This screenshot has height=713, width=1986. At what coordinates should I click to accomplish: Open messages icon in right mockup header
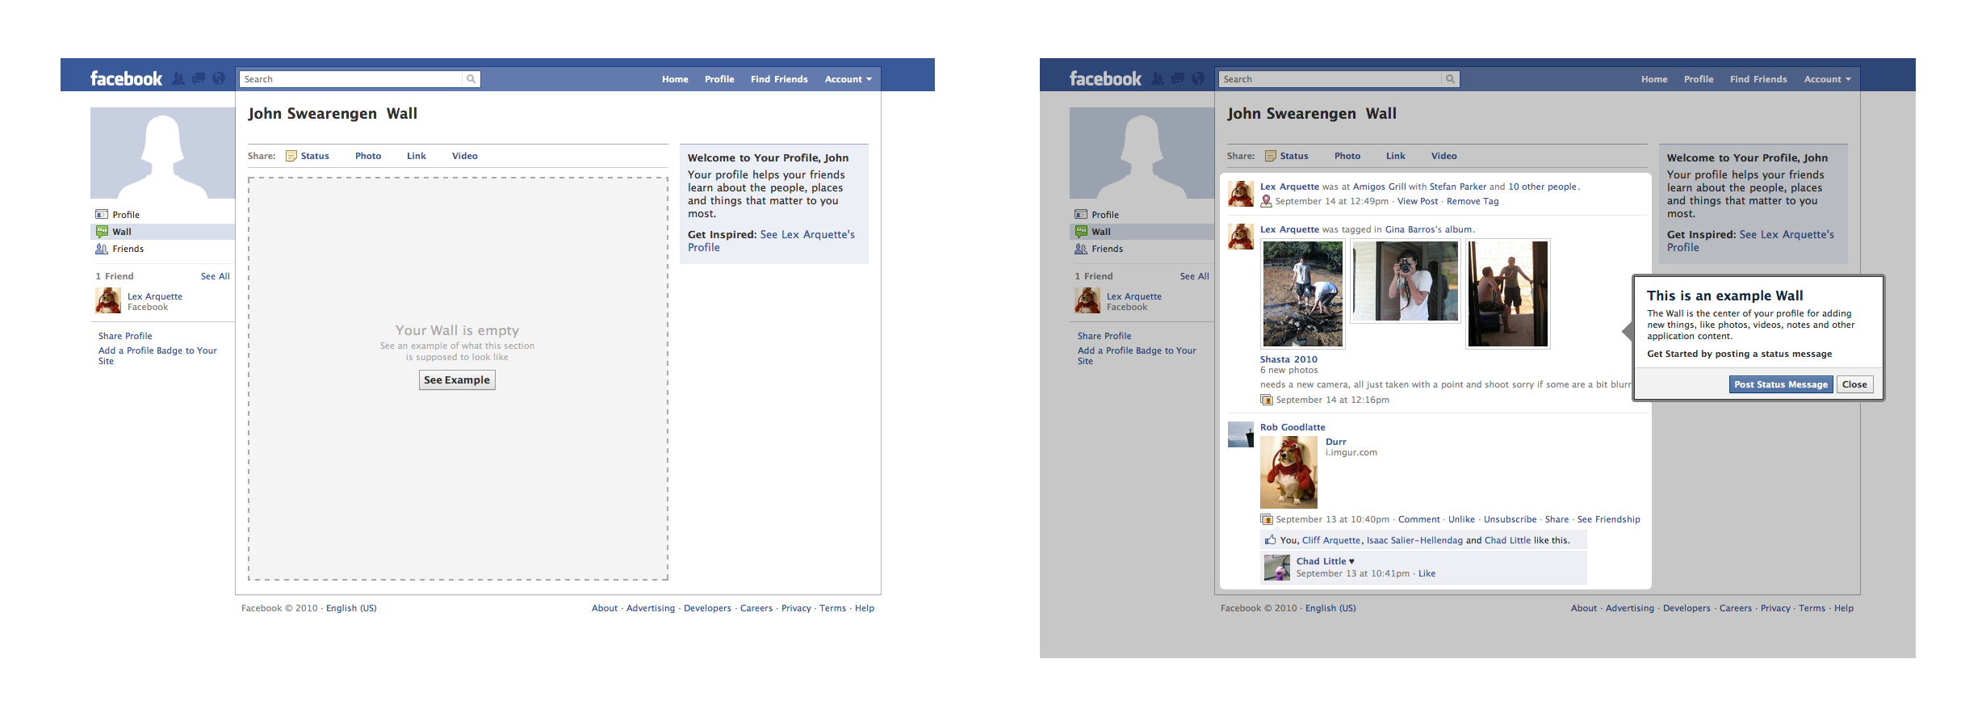[1178, 78]
